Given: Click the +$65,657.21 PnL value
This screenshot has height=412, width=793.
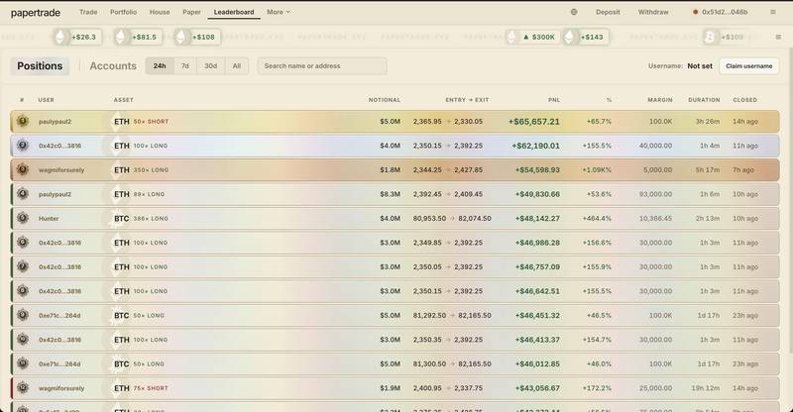Looking at the screenshot, I should [534, 122].
